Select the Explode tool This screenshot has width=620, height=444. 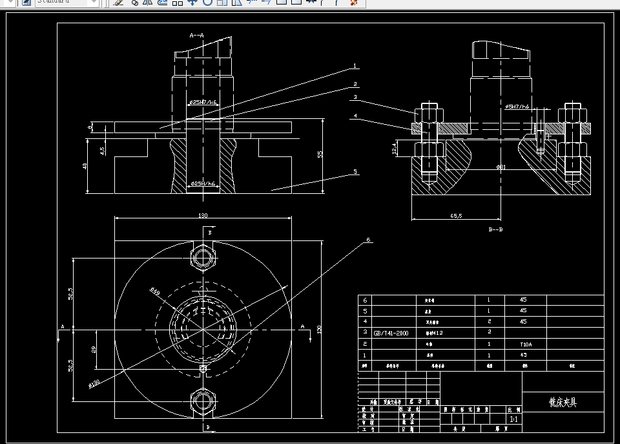click(354, 3)
